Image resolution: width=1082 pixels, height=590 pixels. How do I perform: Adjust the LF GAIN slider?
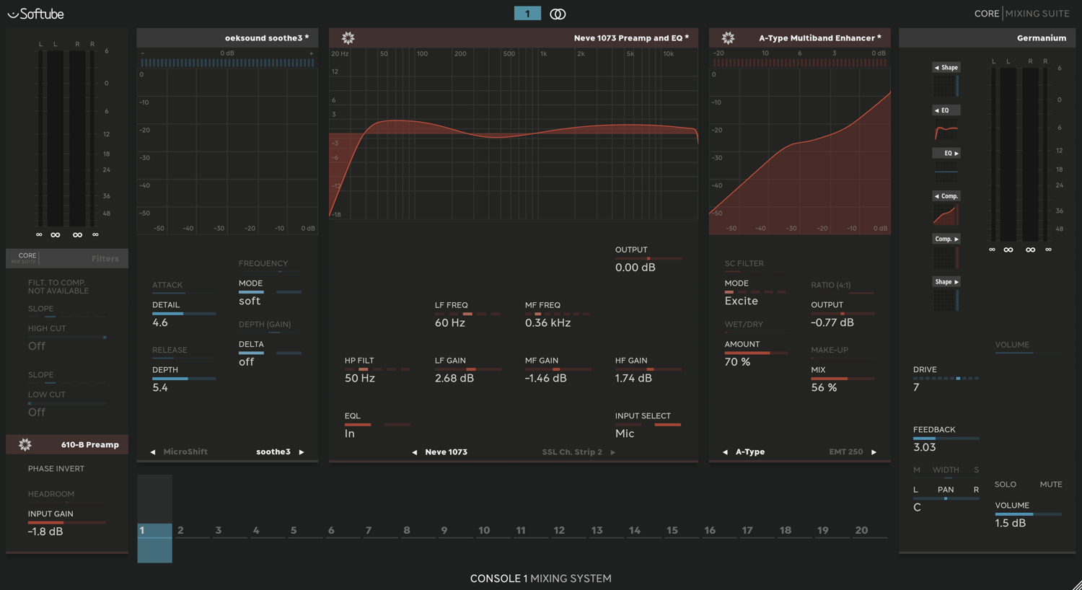click(467, 369)
